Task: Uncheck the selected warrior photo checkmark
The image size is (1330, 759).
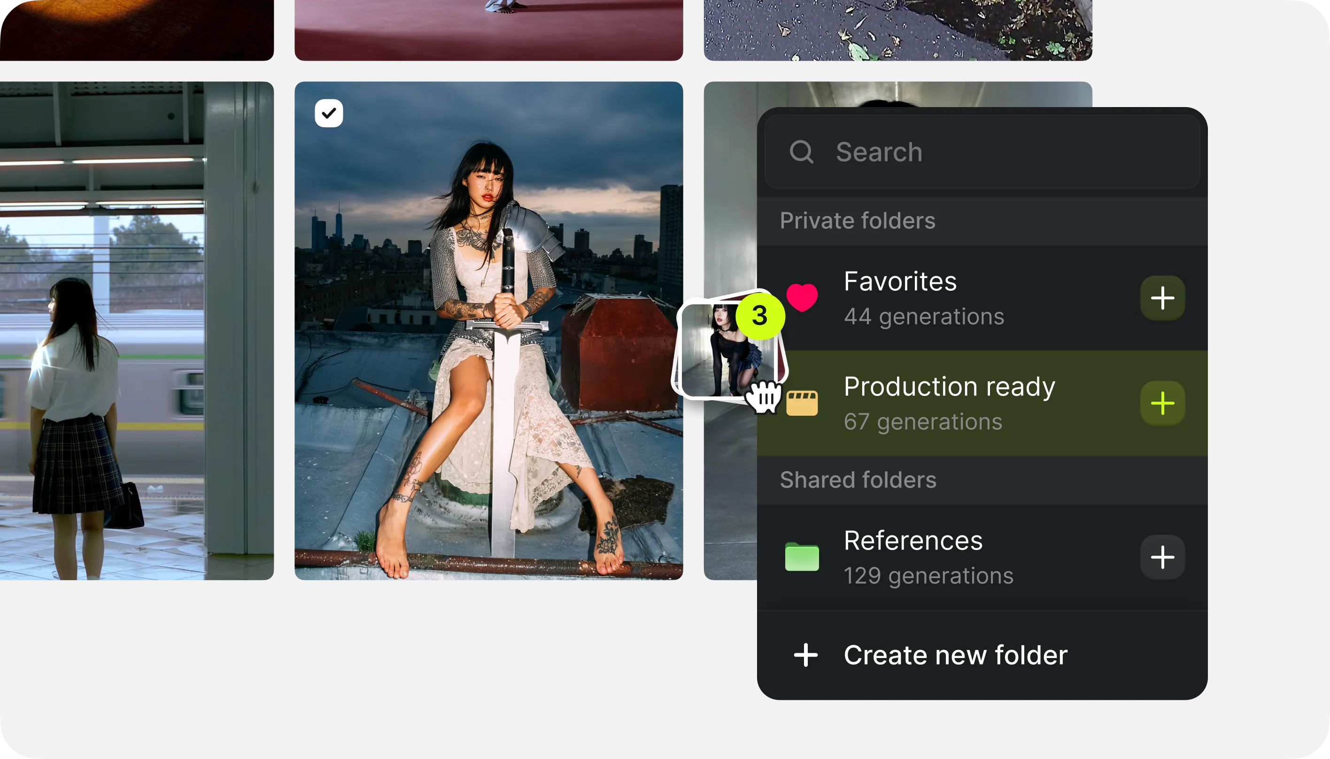Action: tap(329, 113)
